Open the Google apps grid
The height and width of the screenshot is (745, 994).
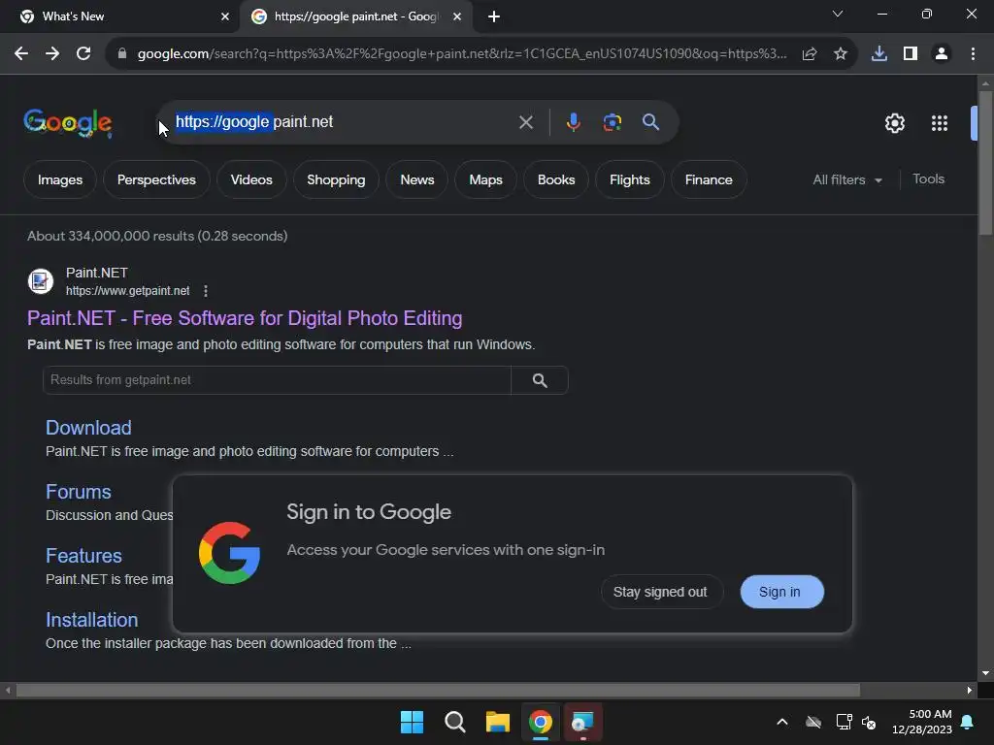point(940,123)
